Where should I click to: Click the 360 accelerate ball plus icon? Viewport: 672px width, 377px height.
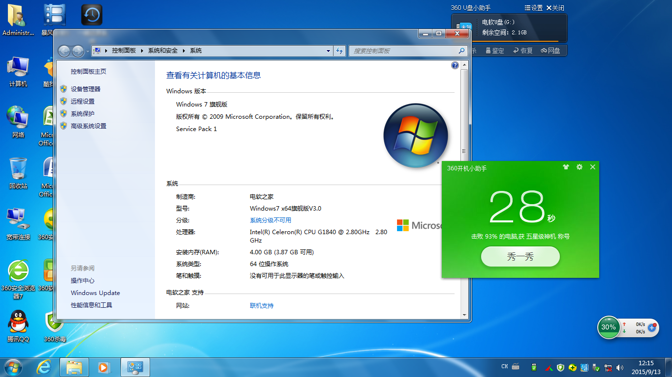click(x=652, y=327)
